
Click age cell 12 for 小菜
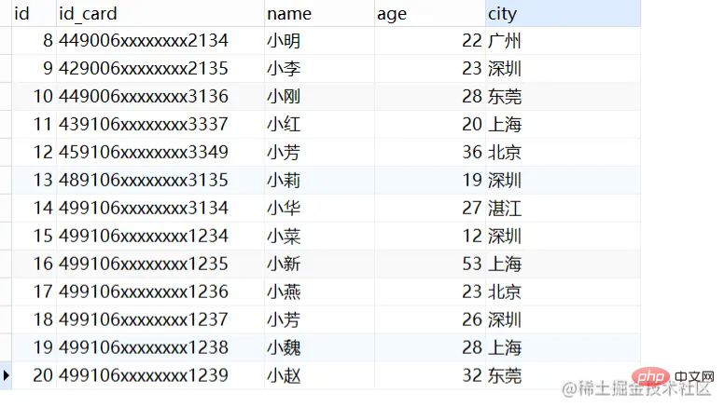click(430, 236)
